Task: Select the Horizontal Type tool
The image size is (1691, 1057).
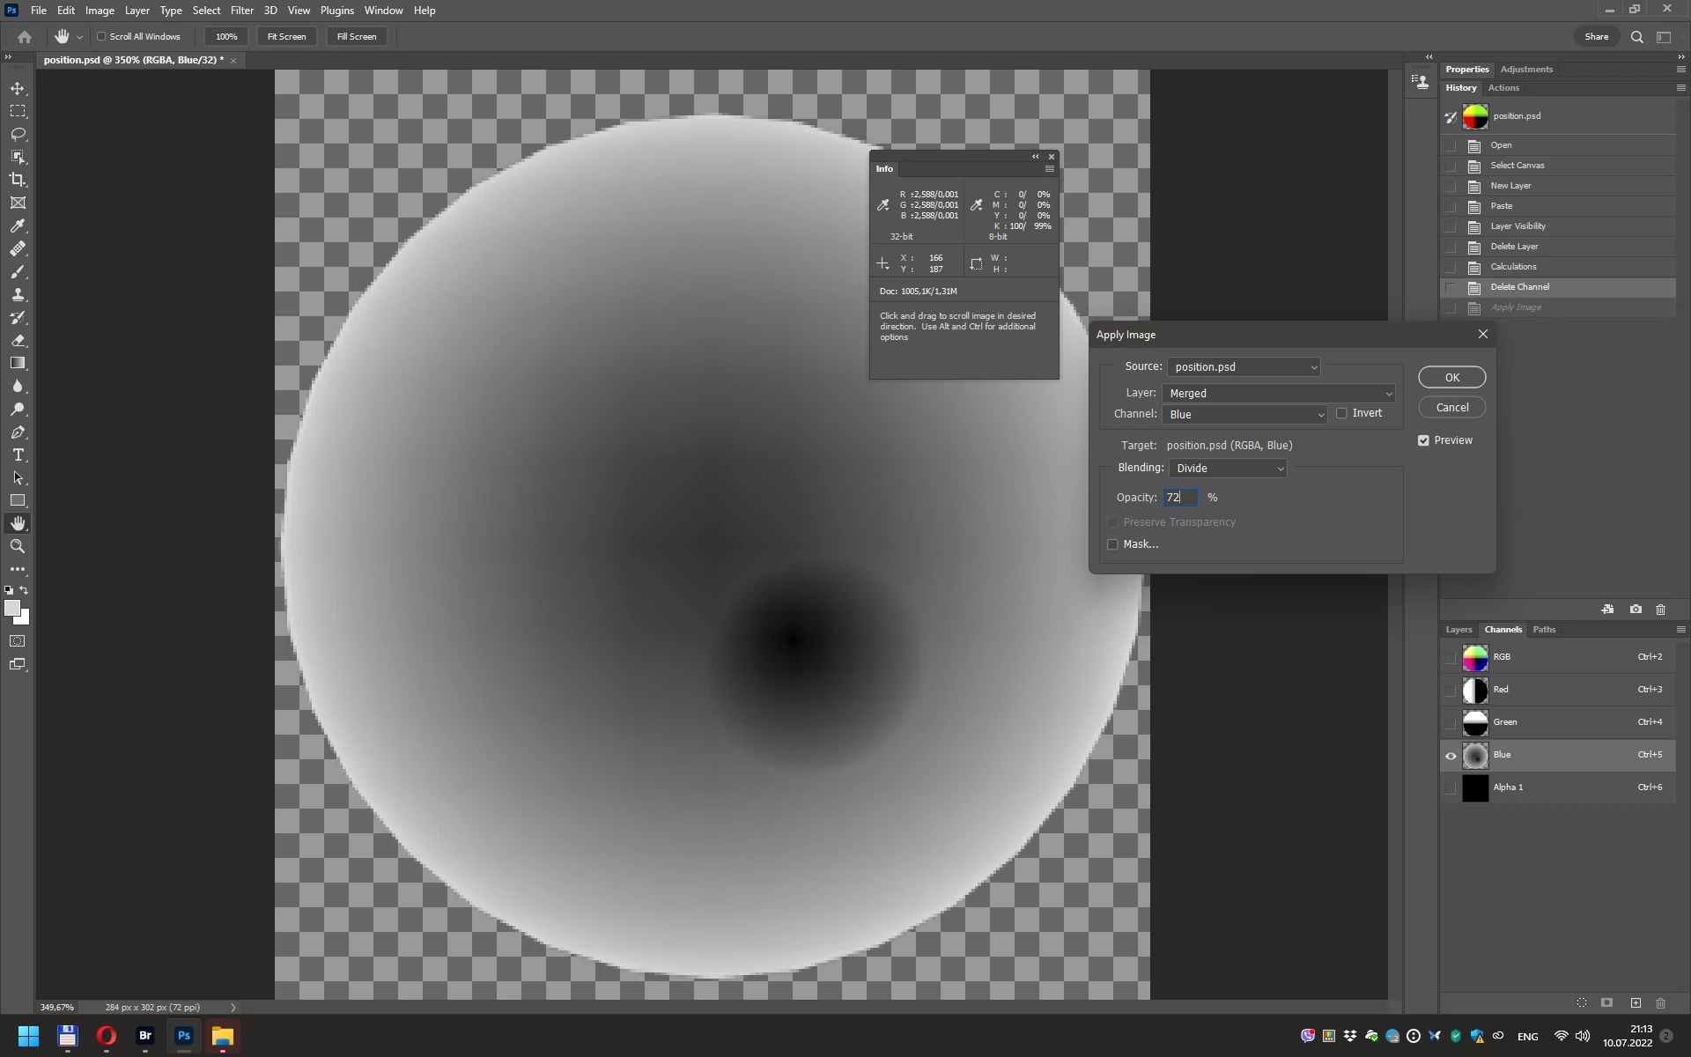Action: 18,455
